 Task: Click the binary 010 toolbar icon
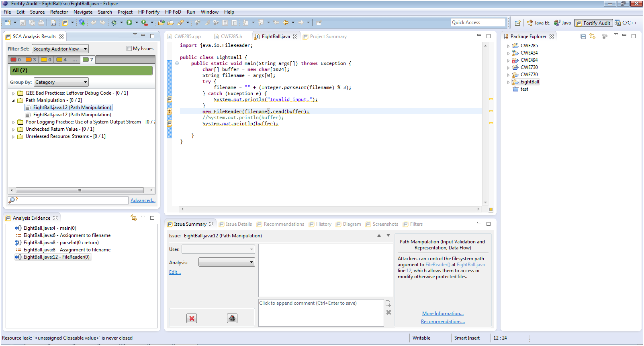click(54, 23)
